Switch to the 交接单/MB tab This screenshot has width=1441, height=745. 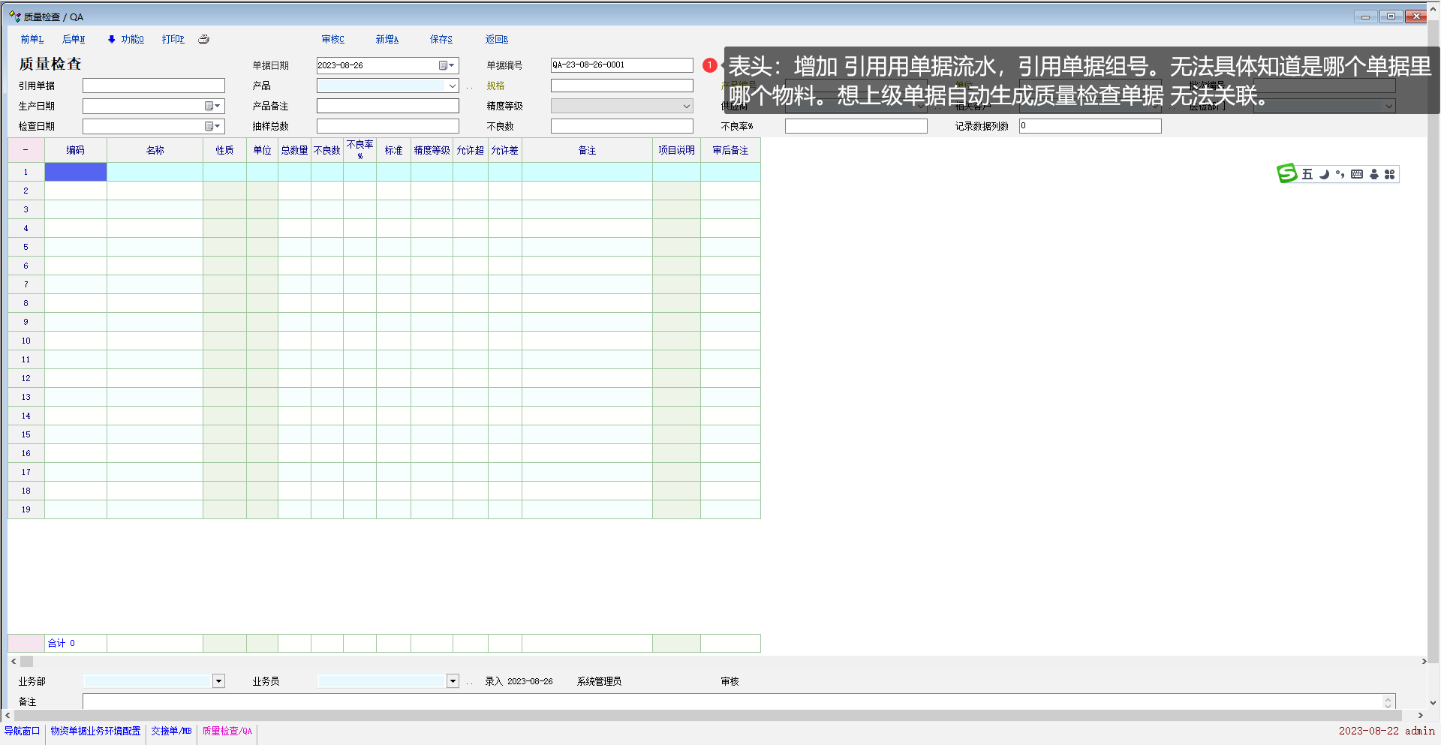click(171, 731)
